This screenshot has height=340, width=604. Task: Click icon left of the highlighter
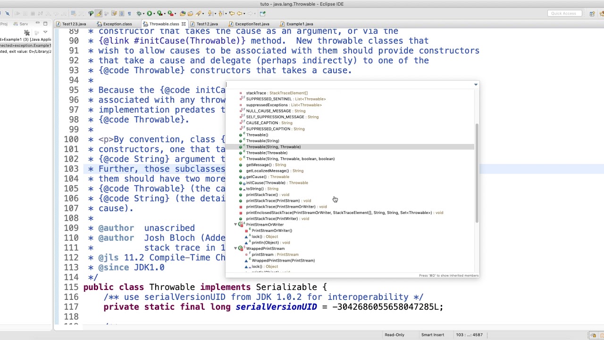pos(91,13)
